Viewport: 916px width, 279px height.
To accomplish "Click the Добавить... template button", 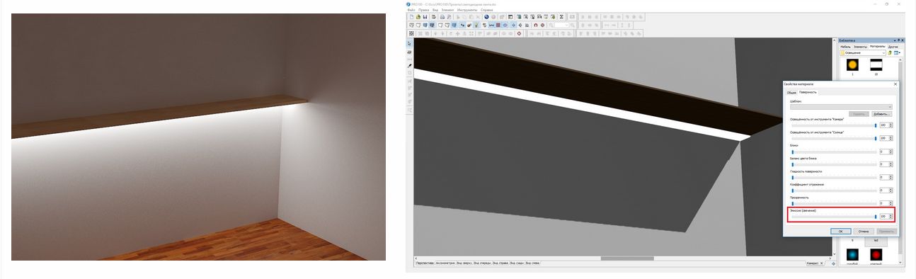I will pyautogui.click(x=881, y=113).
